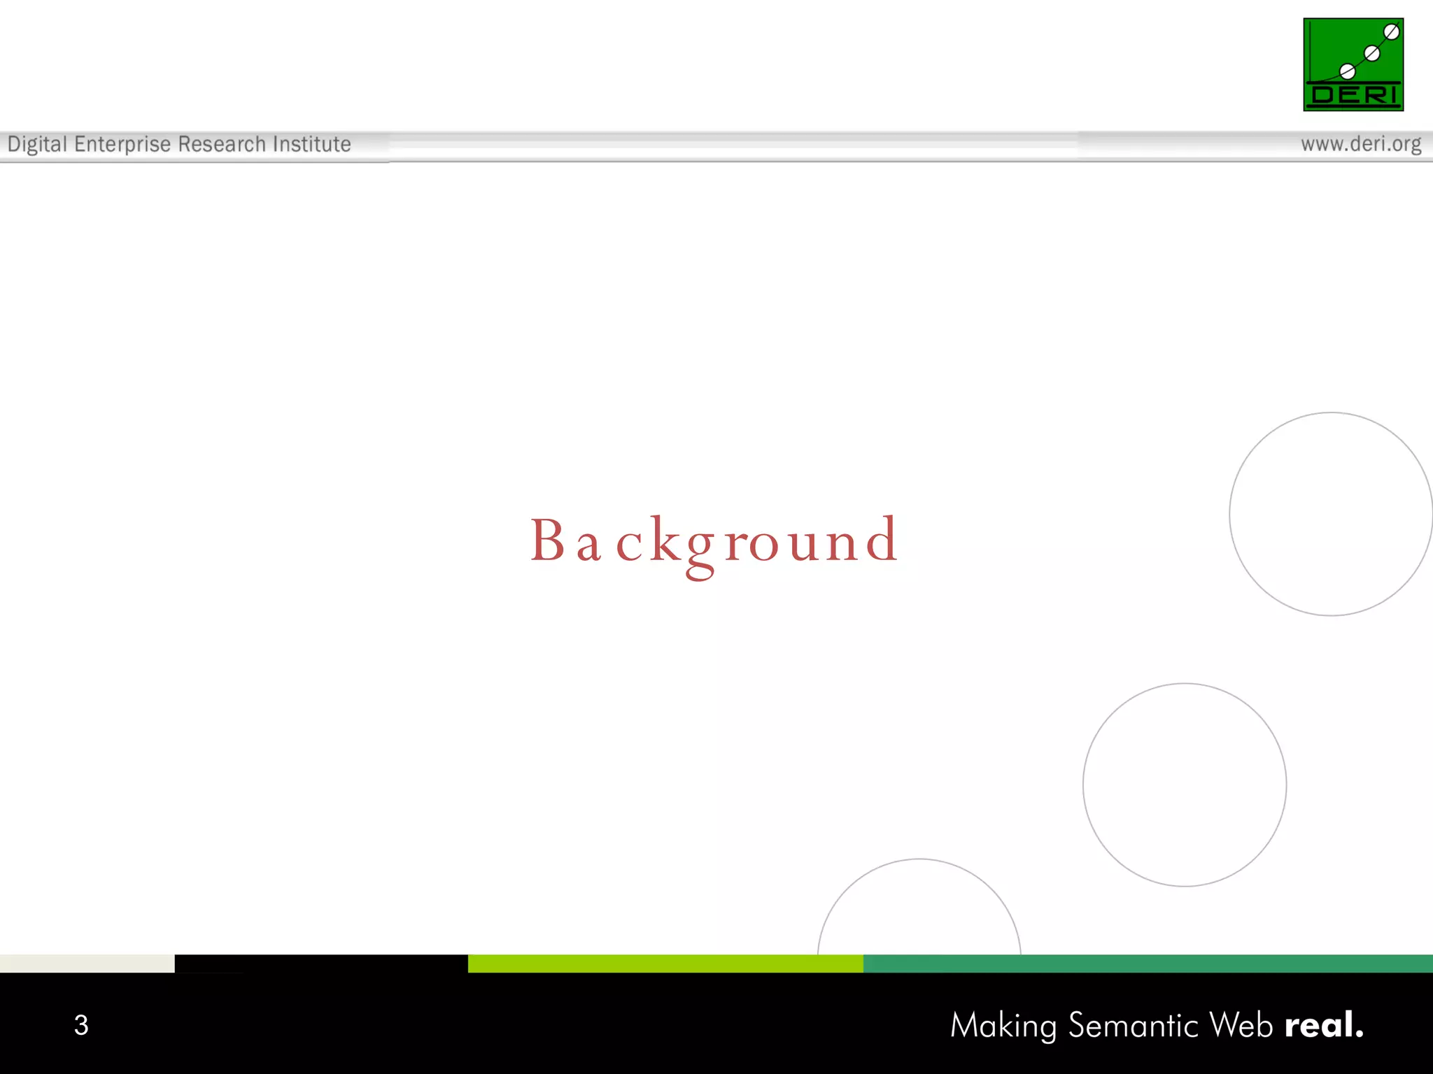Viewport: 1433px width, 1074px height.
Task: Select the large circle outline at right edge
Action: [1230, 514]
